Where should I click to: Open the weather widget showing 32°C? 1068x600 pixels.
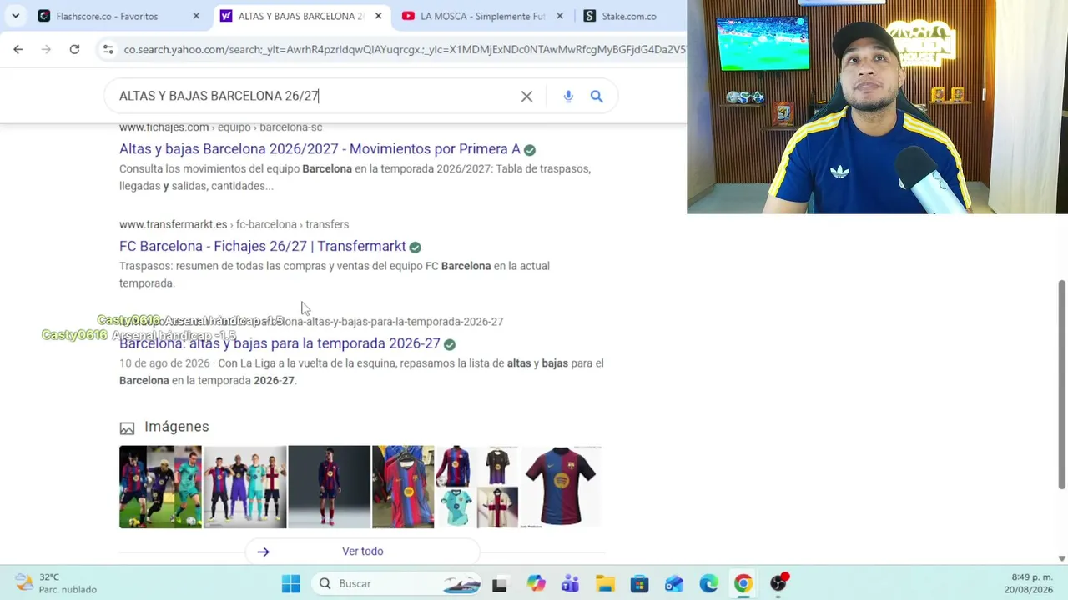[55, 583]
